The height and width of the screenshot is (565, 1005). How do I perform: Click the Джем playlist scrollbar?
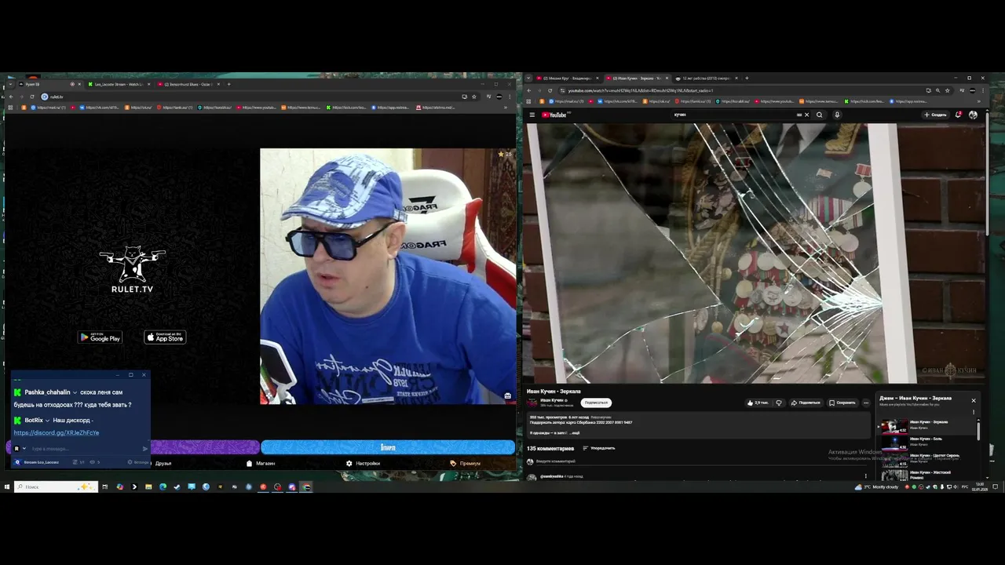click(x=978, y=430)
